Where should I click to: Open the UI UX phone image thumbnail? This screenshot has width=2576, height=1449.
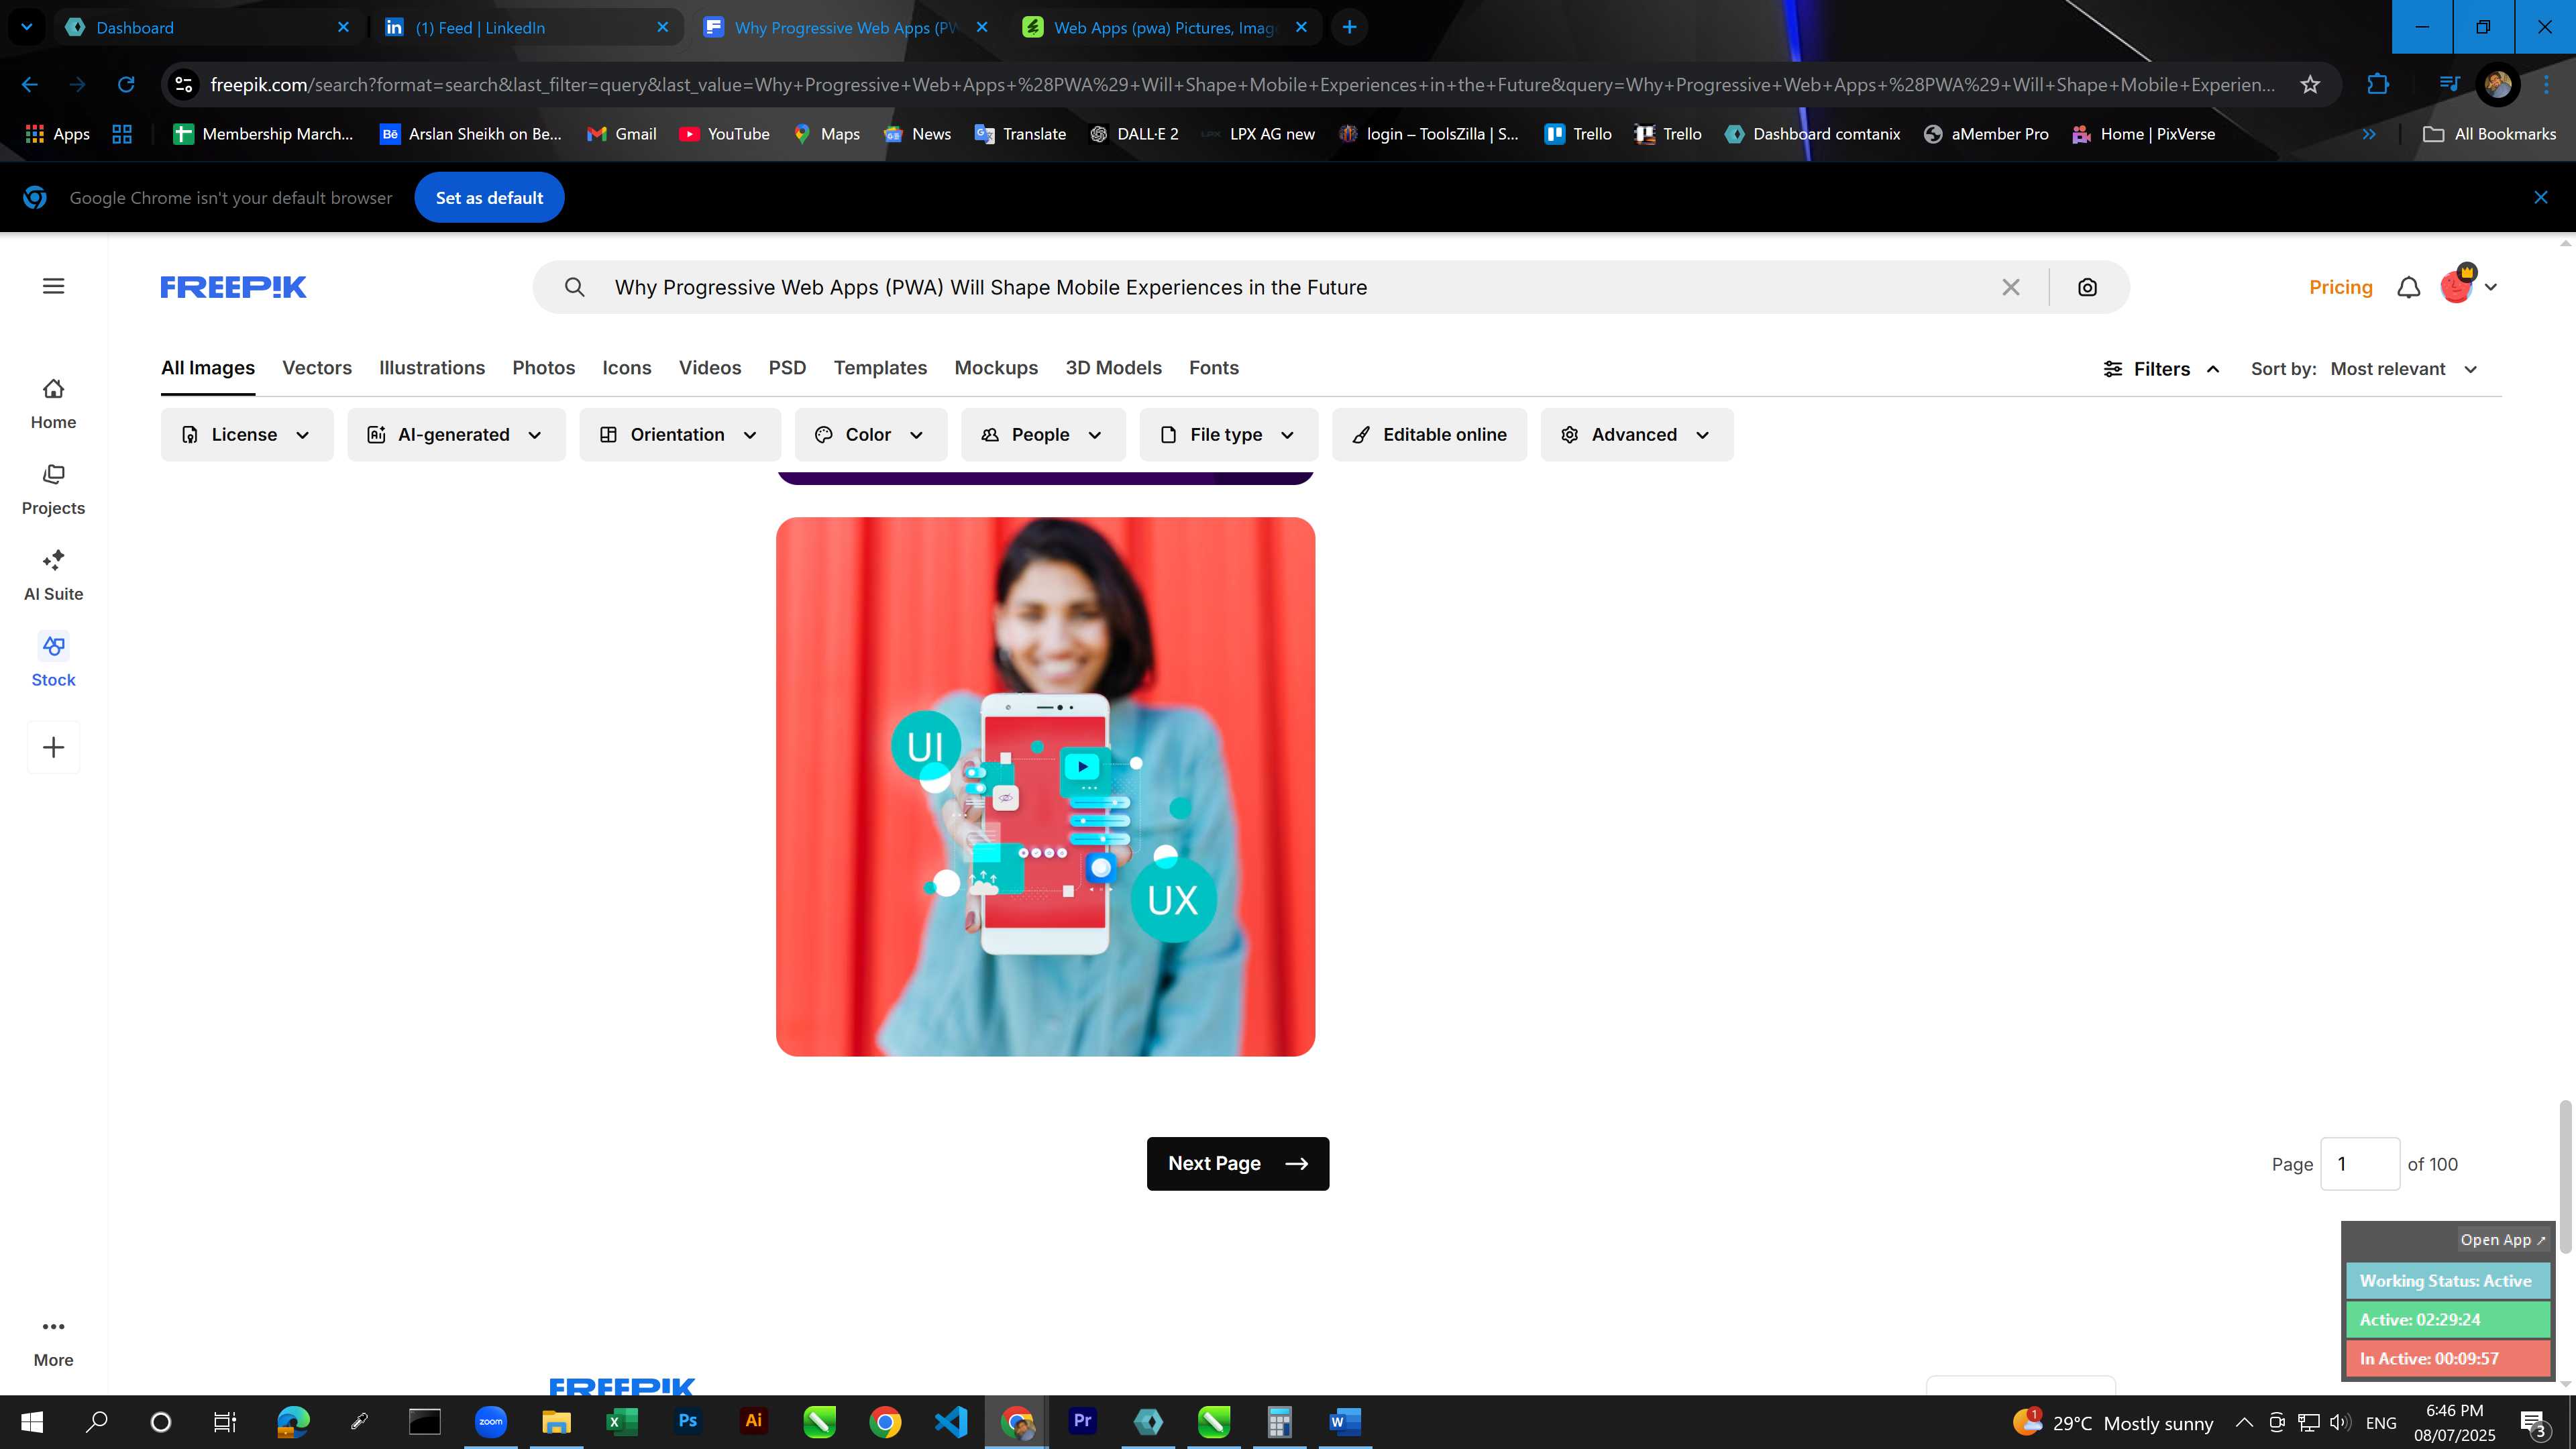1045,787
